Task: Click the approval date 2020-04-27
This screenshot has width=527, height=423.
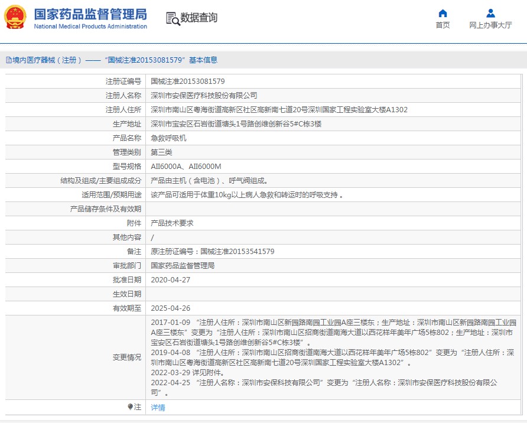Action: pos(170,280)
